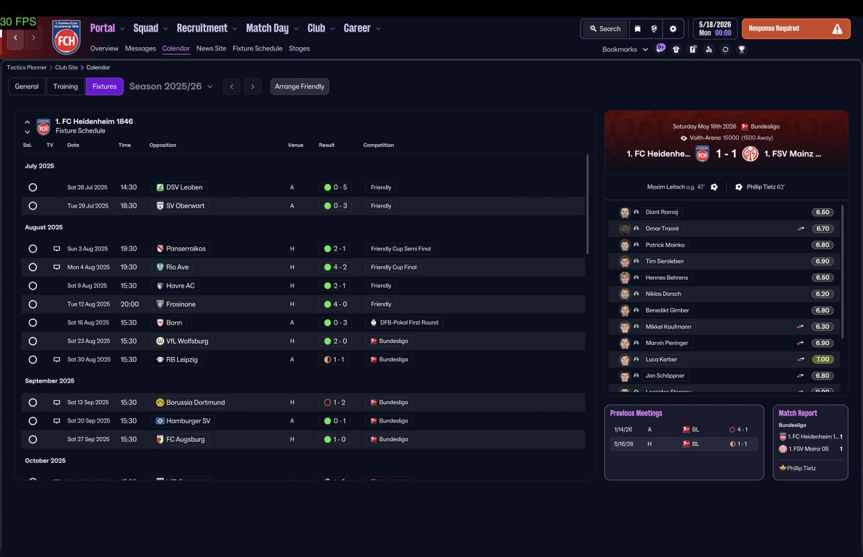Click the scouting person-search icon
Viewport: 863px width, 557px height.
[x=709, y=49]
